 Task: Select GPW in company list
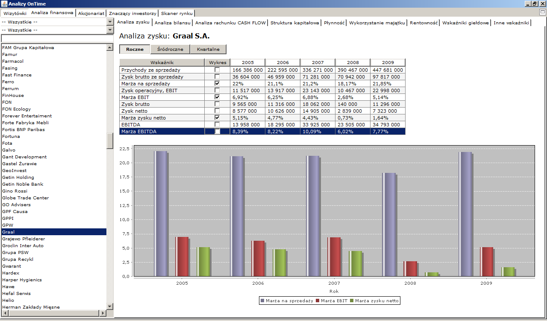tap(53, 225)
